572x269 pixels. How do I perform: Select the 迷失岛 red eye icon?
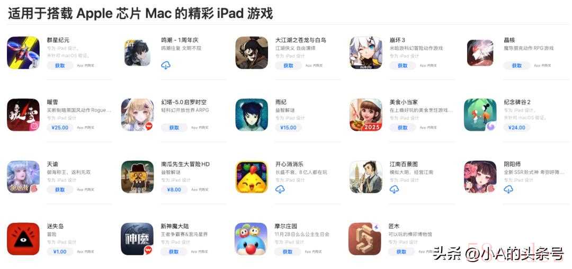pos(23,239)
